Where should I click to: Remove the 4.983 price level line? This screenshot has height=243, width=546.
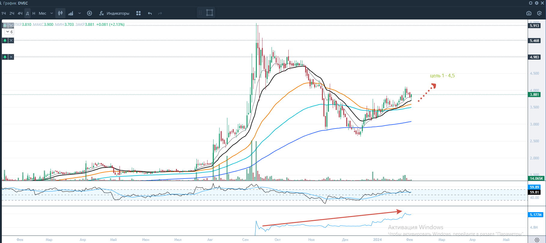pyautogui.click(x=11, y=57)
